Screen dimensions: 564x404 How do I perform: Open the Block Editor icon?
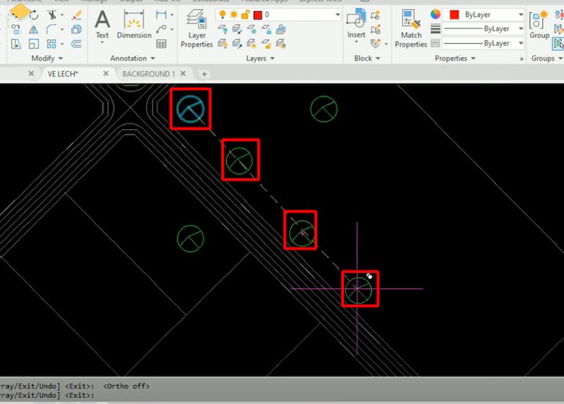tap(376, 29)
